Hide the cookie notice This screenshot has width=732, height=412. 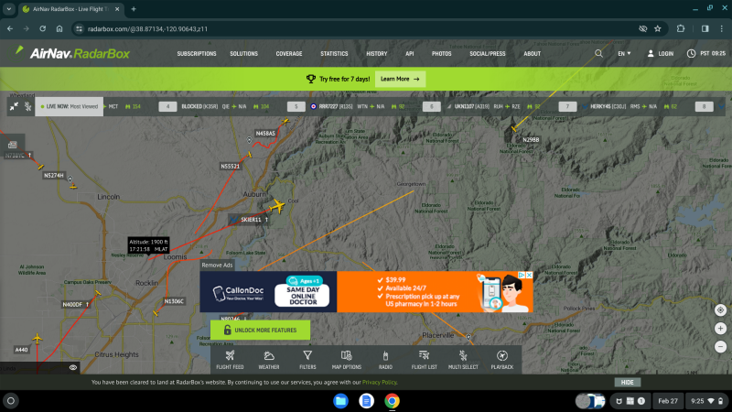tap(627, 382)
